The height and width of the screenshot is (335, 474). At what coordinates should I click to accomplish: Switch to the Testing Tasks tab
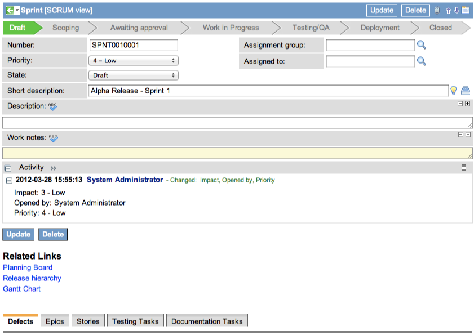click(135, 321)
